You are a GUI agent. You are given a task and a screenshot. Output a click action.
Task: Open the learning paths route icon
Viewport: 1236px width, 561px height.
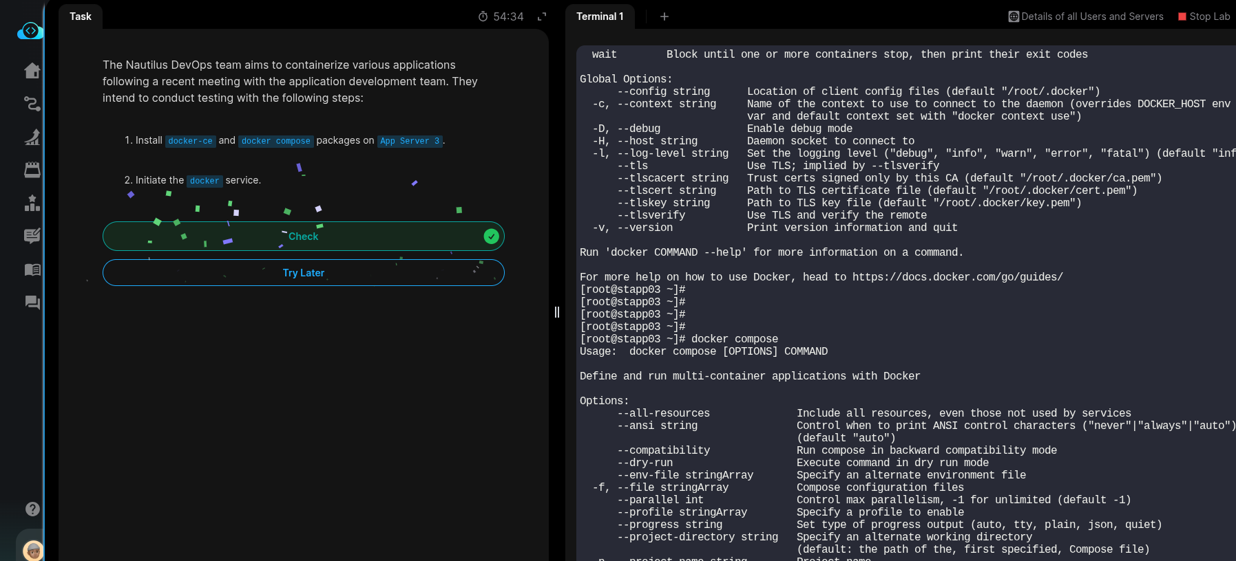pos(32,104)
